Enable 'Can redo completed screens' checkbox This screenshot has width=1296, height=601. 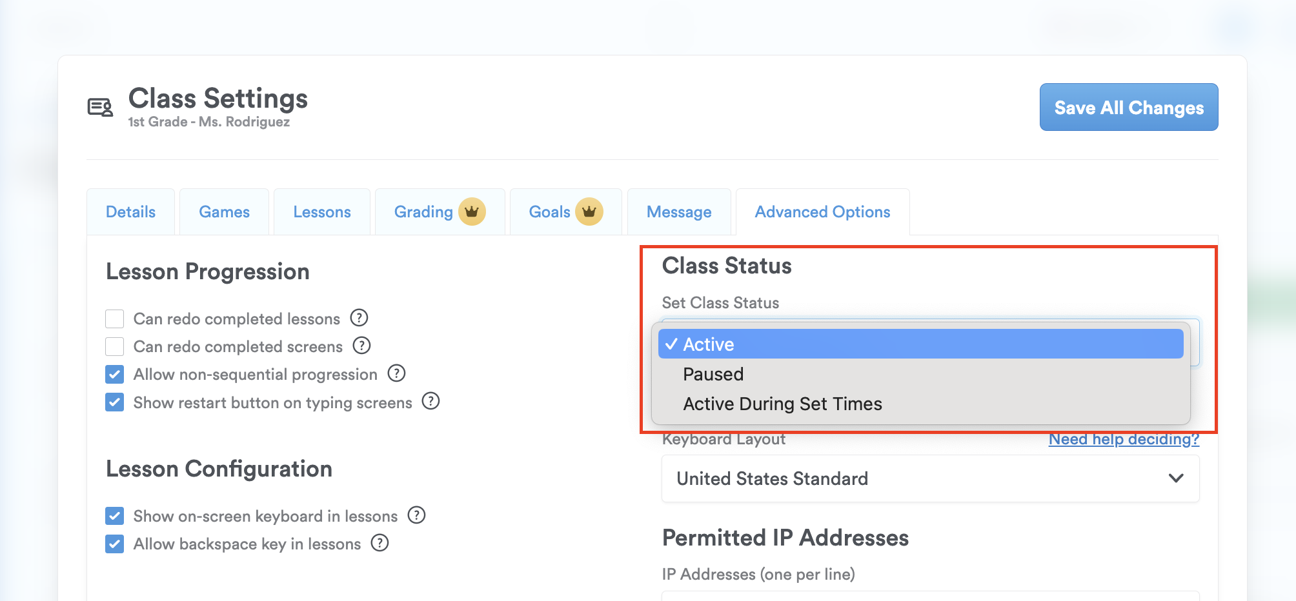tap(115, 346)
